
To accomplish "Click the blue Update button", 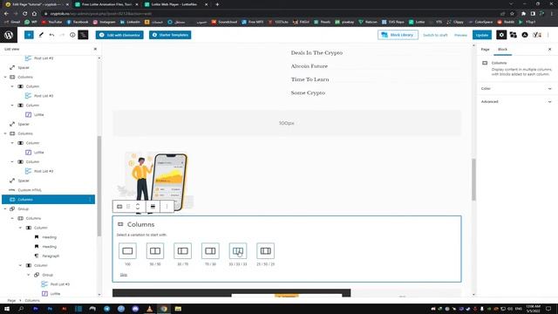I will tap(482, 35).
